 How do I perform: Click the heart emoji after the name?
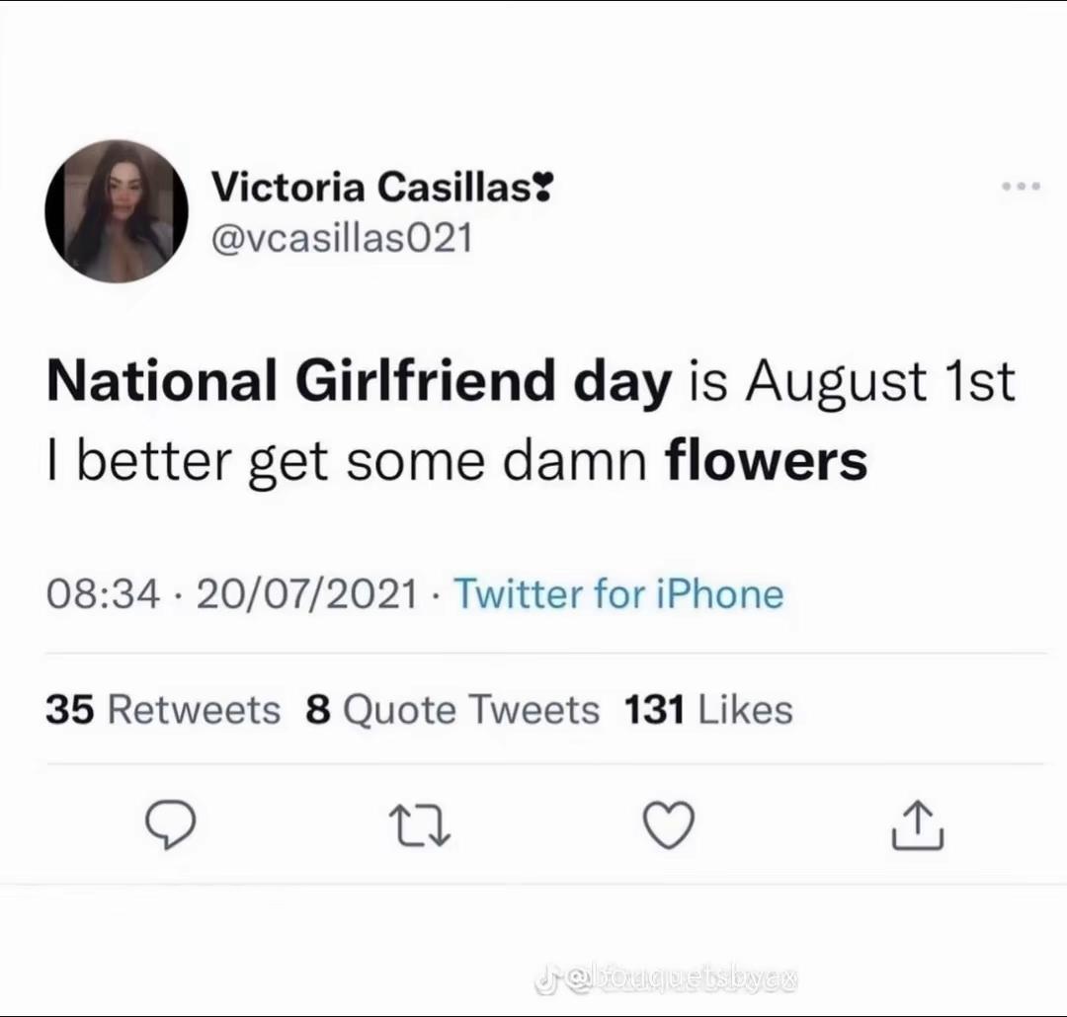542,187
